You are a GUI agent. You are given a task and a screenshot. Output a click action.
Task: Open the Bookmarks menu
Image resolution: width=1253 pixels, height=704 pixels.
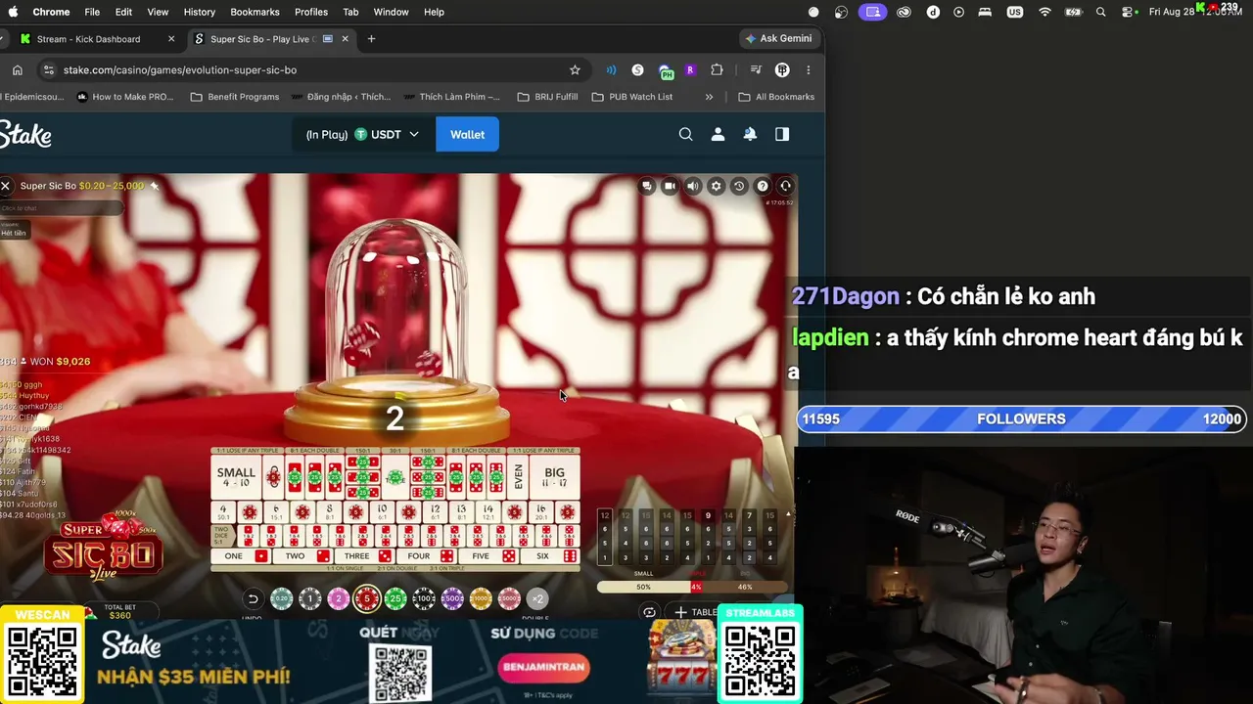click(x=255, y=12)
